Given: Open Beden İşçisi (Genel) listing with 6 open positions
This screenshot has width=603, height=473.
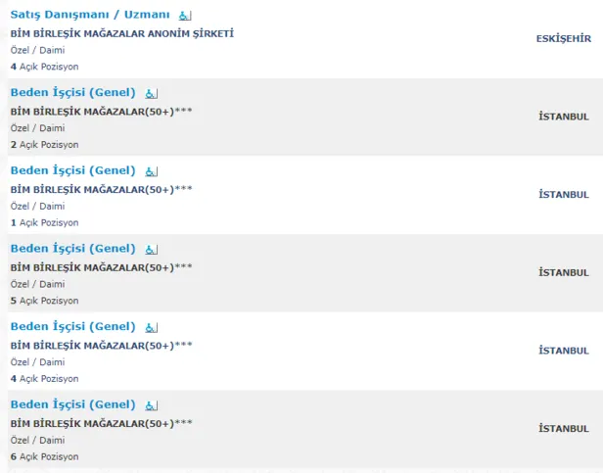Looking at the screenshot, I should (x=72, y=404).
